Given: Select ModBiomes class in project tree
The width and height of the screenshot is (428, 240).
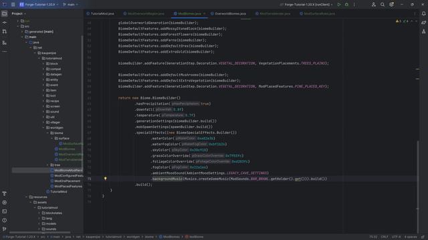Looking at the screenshot, I should [65, 149].
